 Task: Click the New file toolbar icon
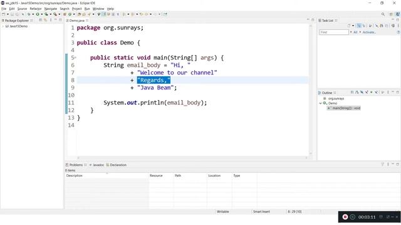(4, 14)
